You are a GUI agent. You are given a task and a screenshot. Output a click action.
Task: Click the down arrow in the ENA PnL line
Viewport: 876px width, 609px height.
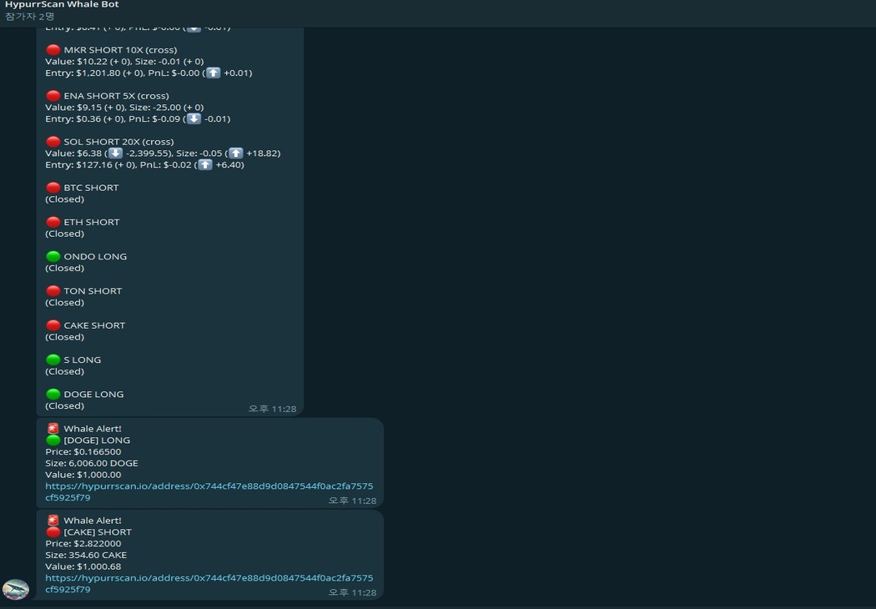tap(194, 118)
